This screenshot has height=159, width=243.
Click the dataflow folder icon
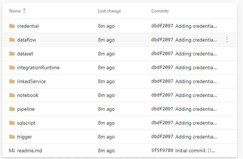tap(12, 40)
